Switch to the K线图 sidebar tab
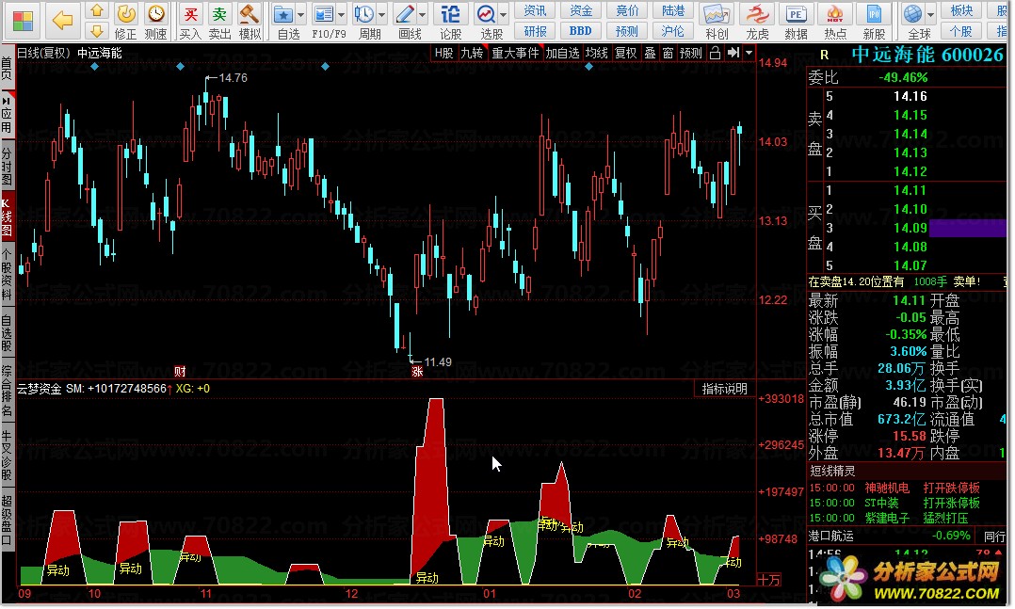Image resolution: width=1015 pixels, height=609 pixels. tap(7, 217)
